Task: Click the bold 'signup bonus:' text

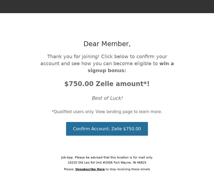Action: click(107, 71)
